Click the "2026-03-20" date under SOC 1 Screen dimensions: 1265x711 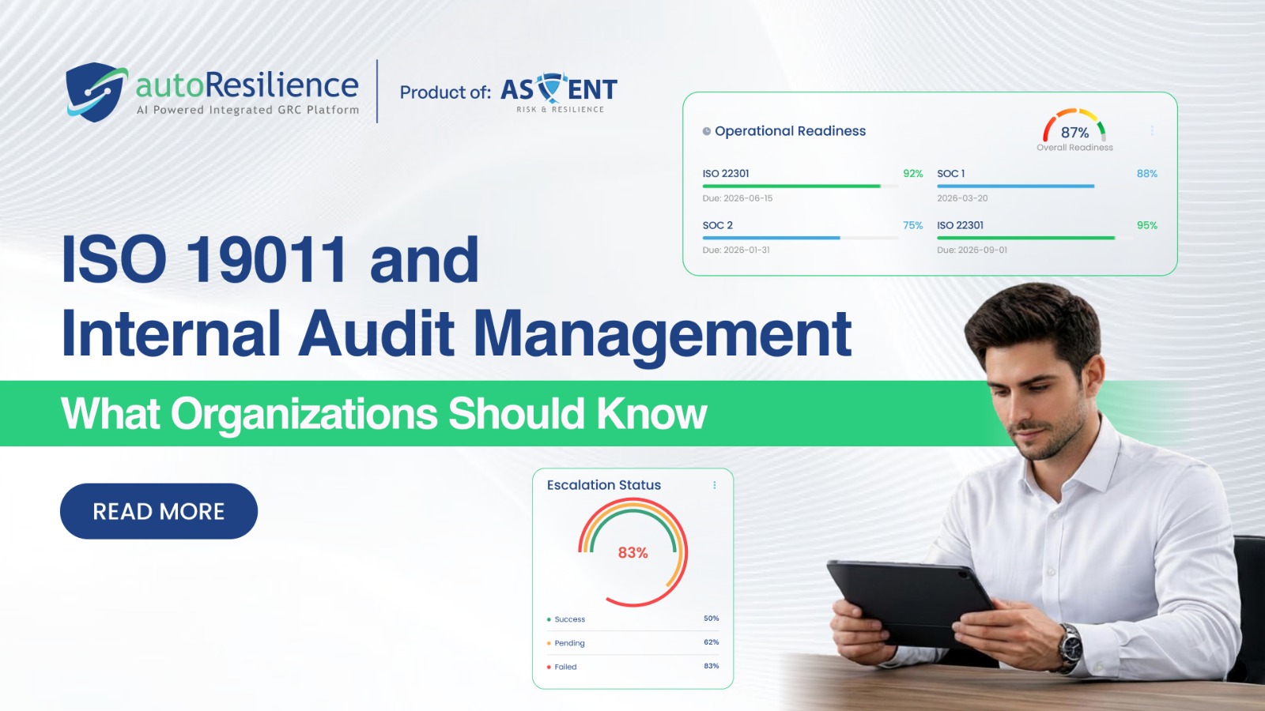click(x=962, y=198)
